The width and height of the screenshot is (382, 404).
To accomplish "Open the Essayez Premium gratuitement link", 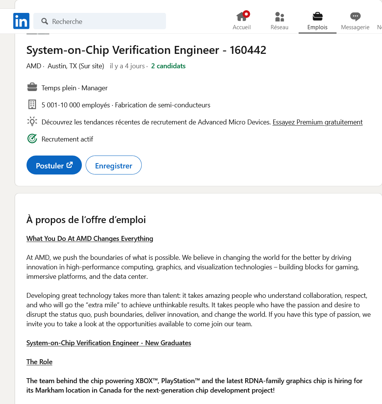I will (x=318, y=122).
